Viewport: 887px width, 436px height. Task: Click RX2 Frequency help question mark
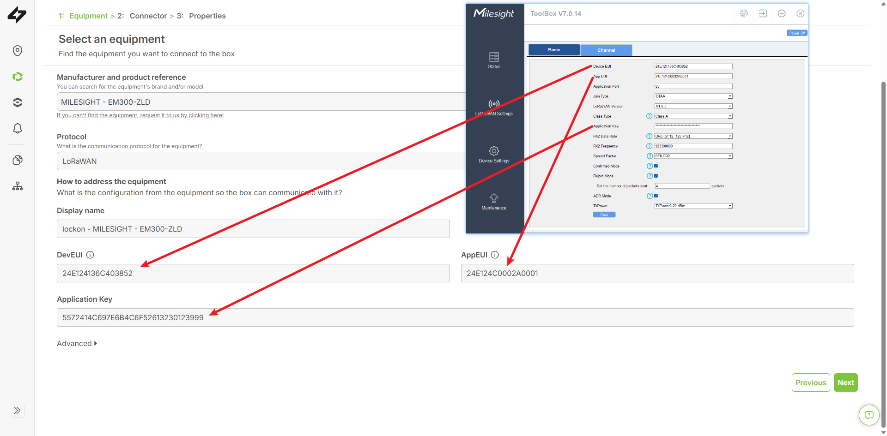649,146
